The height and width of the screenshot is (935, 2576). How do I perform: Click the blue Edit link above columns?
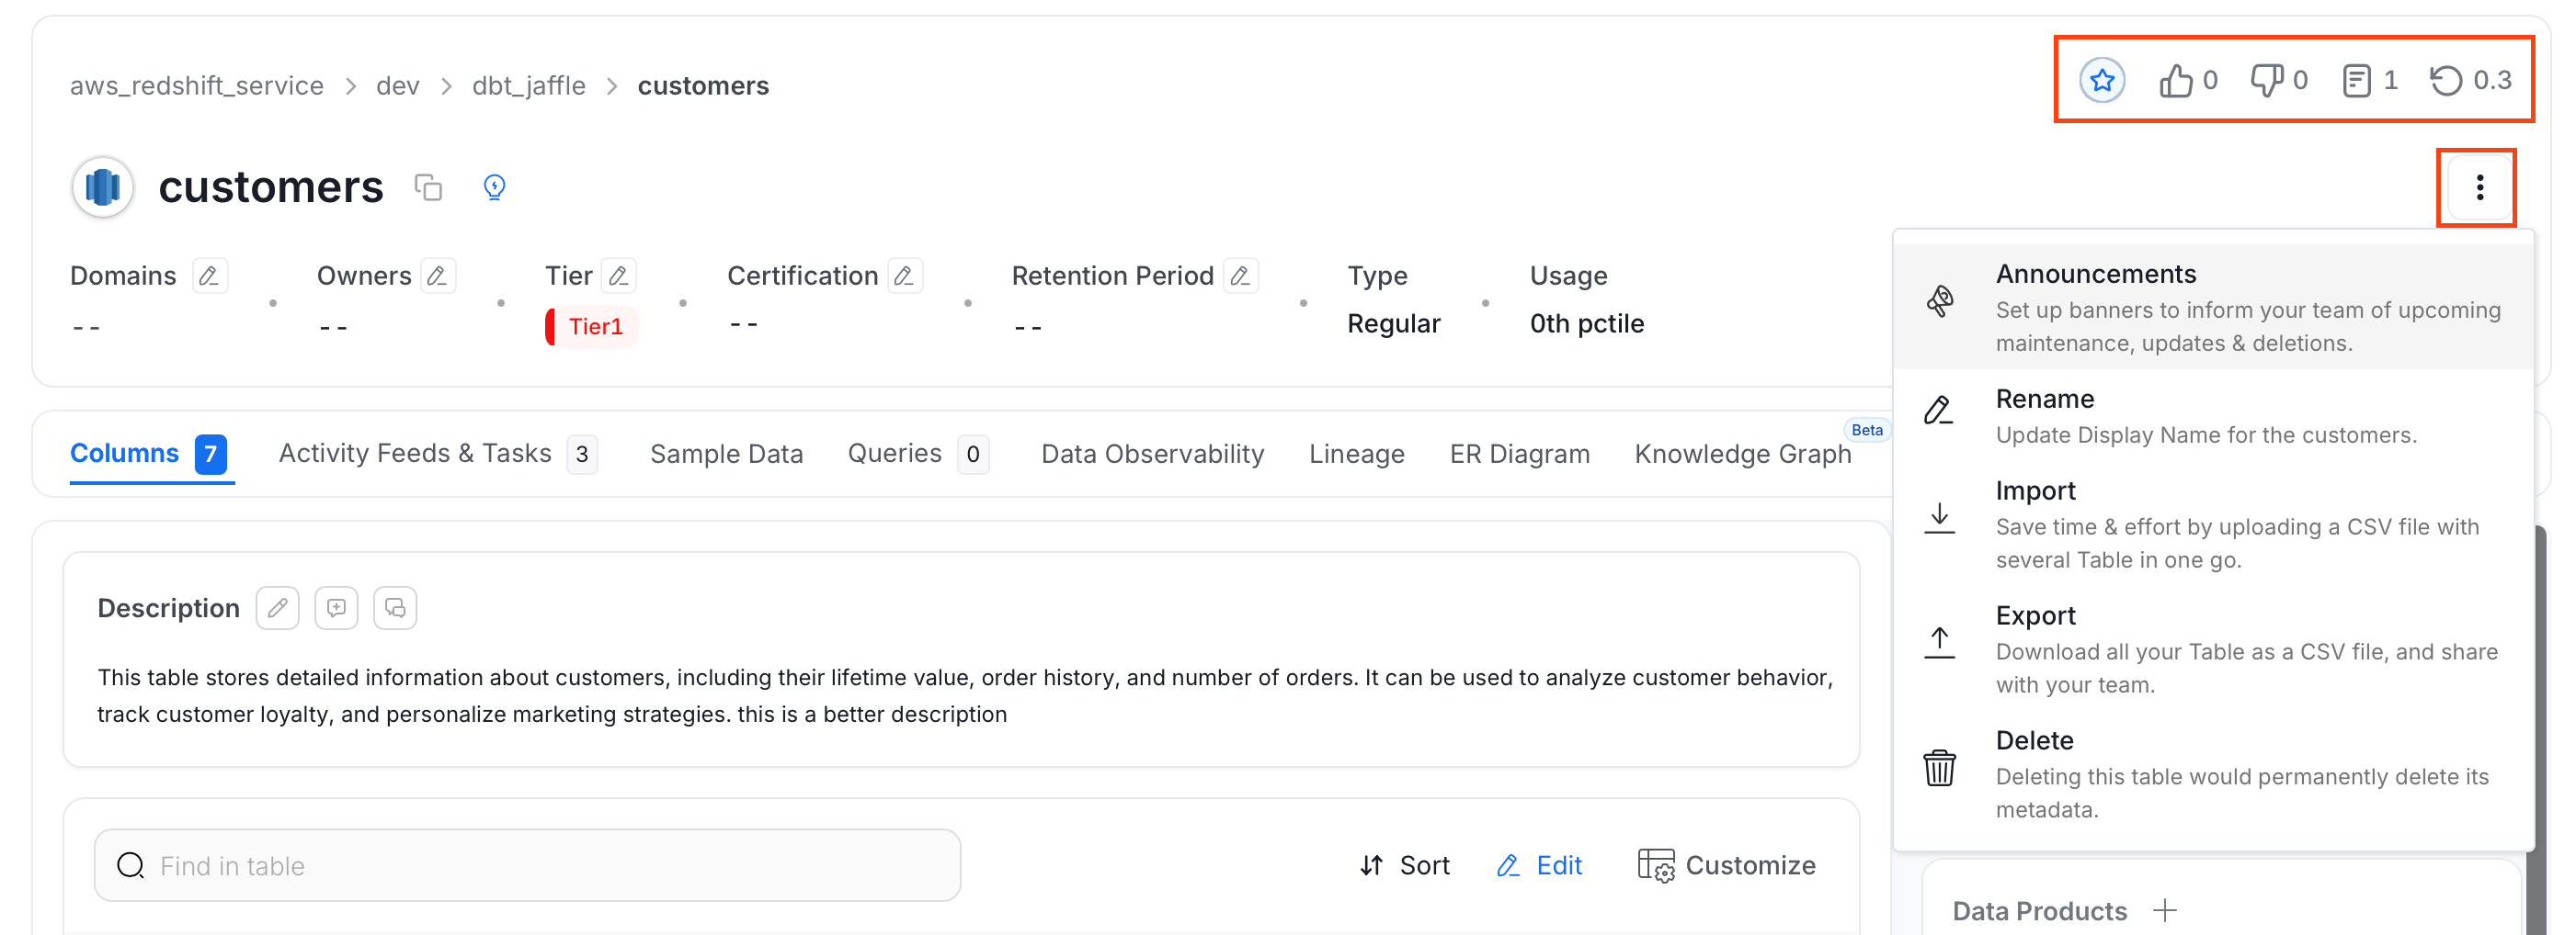pyautogui.click(x=1539, y=865)
